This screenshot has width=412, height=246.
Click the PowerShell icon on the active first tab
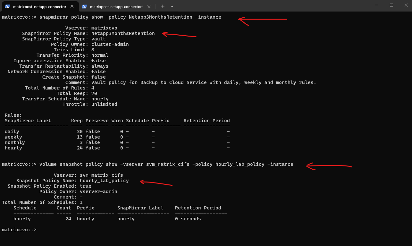tap(7, 6)
